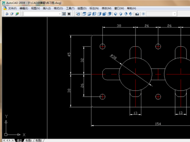Click the first blue cube view icon

84,14
